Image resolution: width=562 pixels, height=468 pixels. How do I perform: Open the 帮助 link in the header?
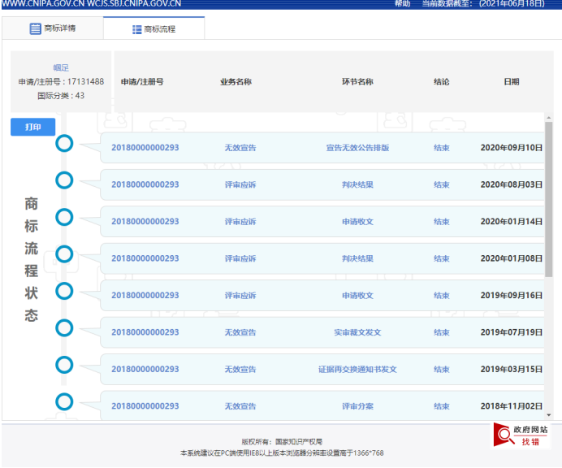[402, 3]
